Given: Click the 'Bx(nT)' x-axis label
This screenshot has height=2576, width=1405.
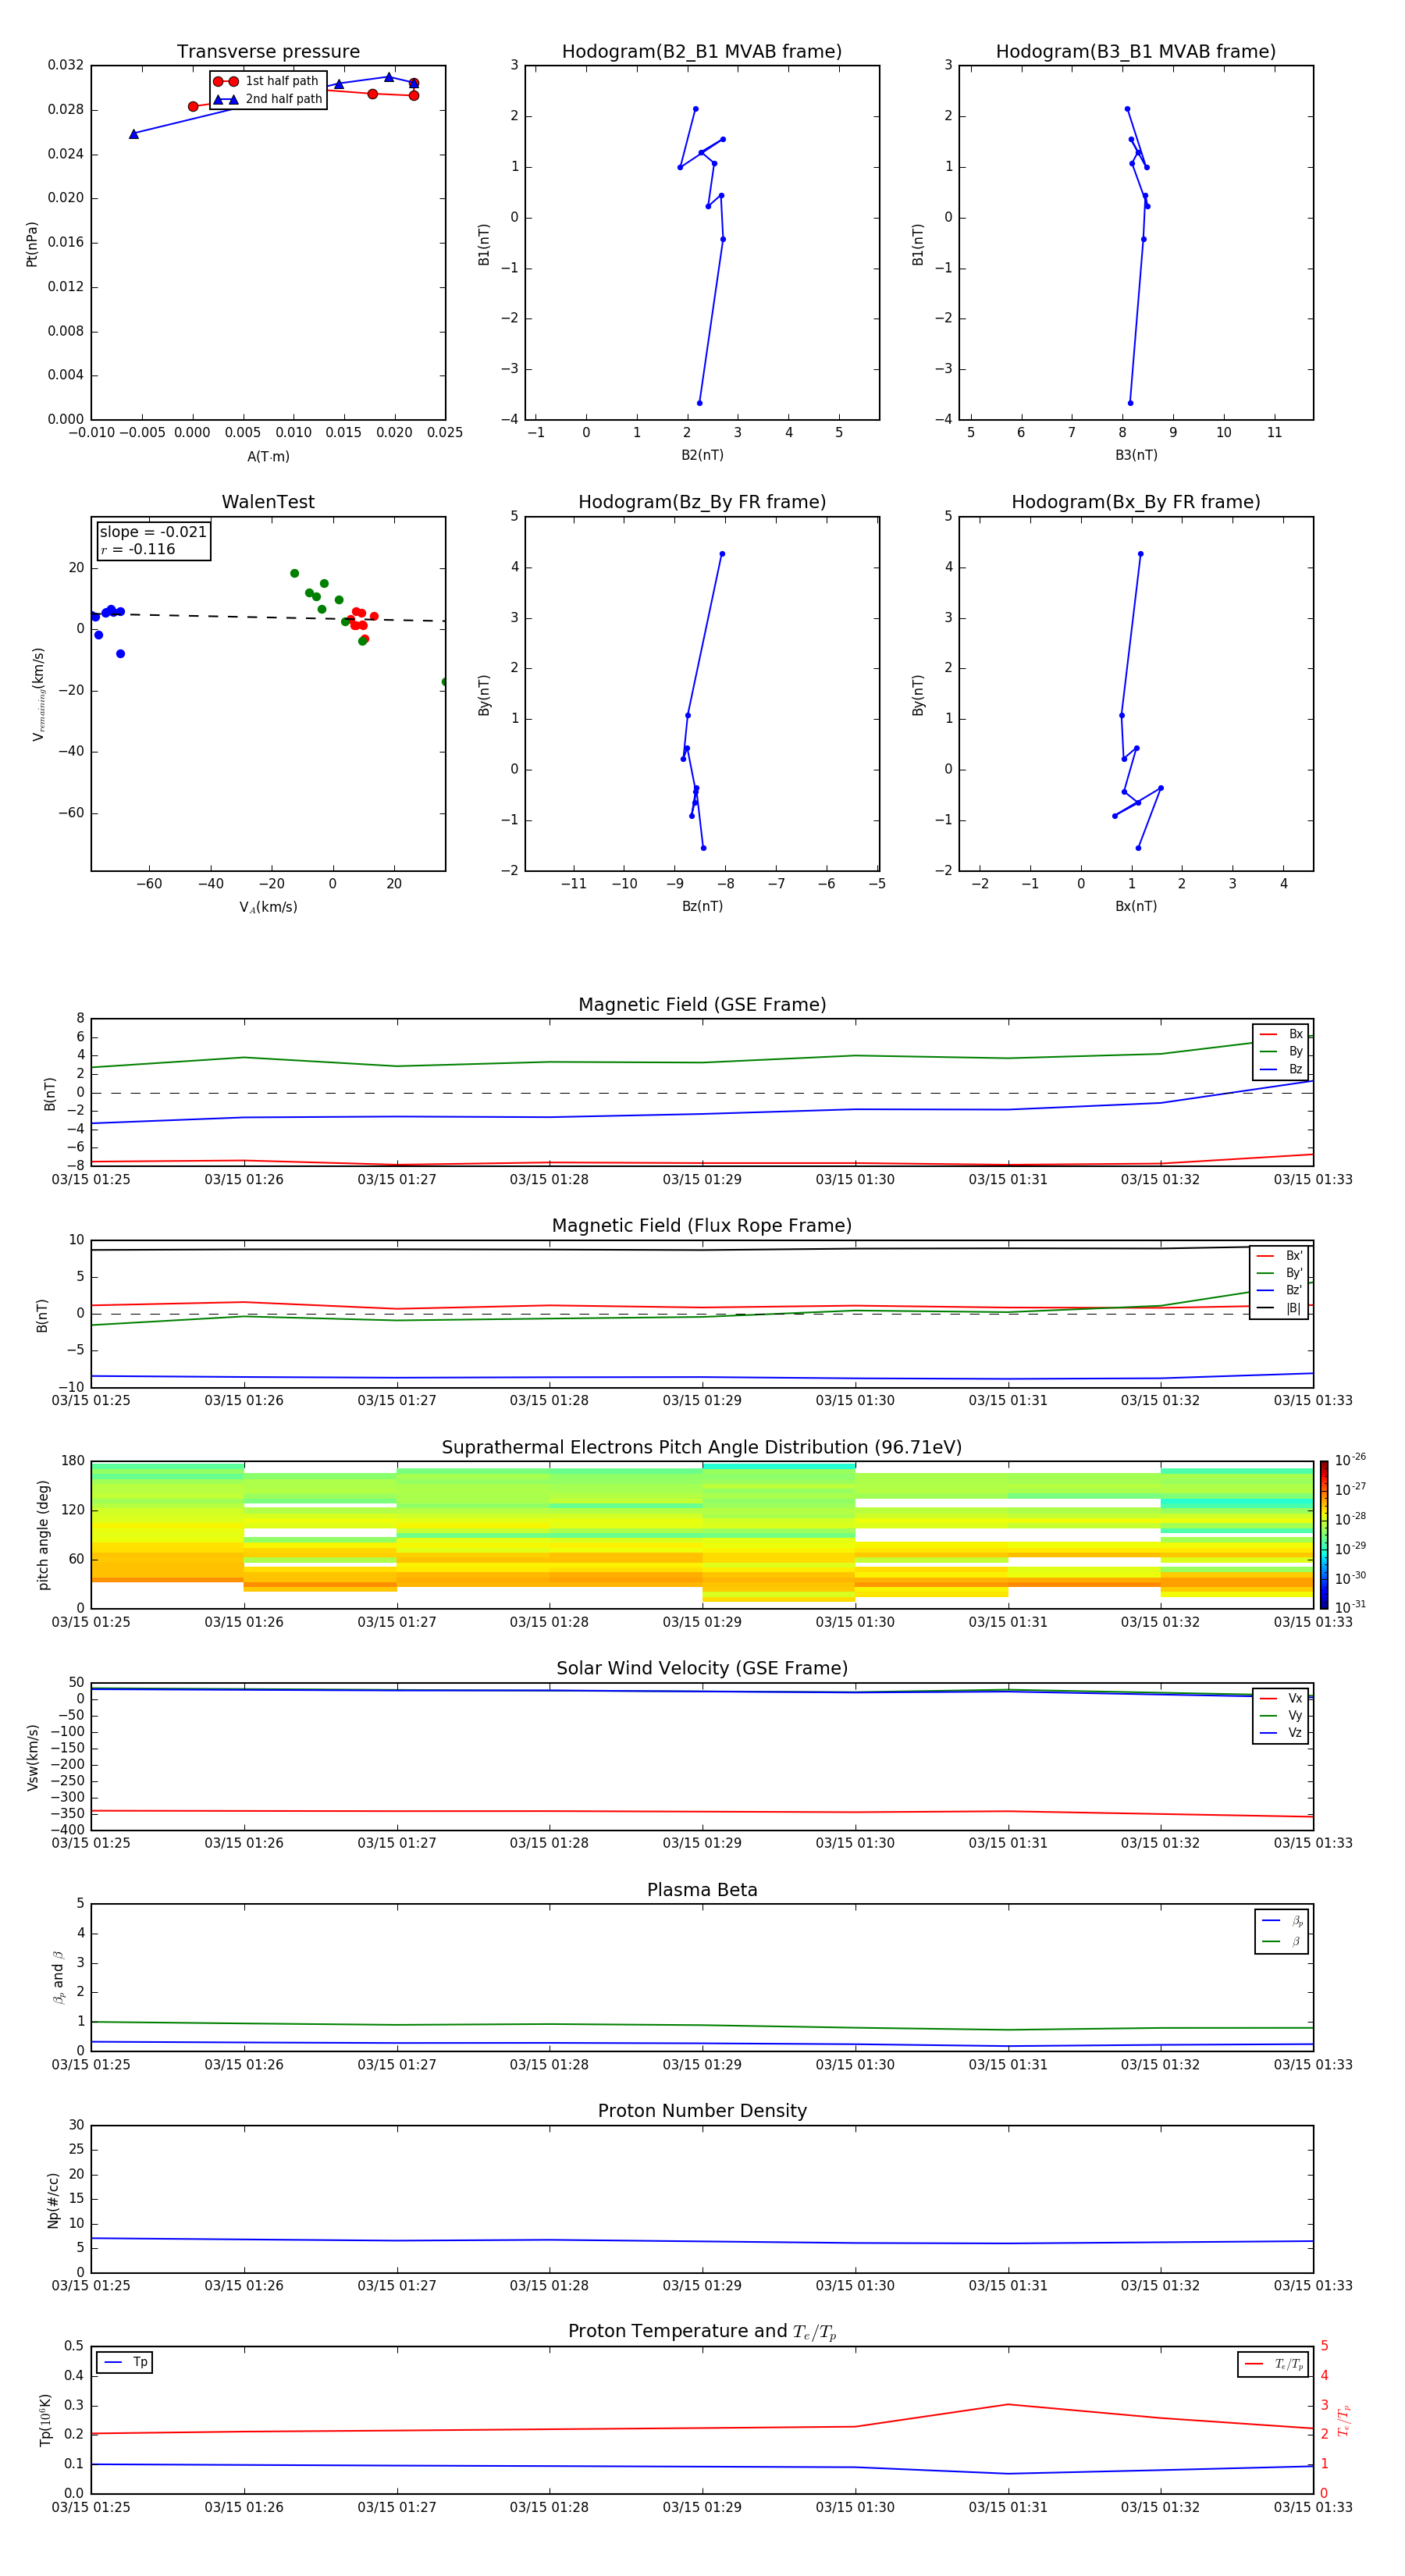Looking at the screenshot, I should (1136, 906).
